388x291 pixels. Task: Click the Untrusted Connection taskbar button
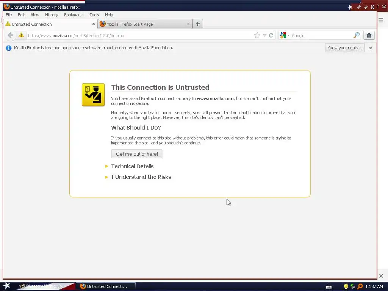pyautogui.click(x=106, y=286)
